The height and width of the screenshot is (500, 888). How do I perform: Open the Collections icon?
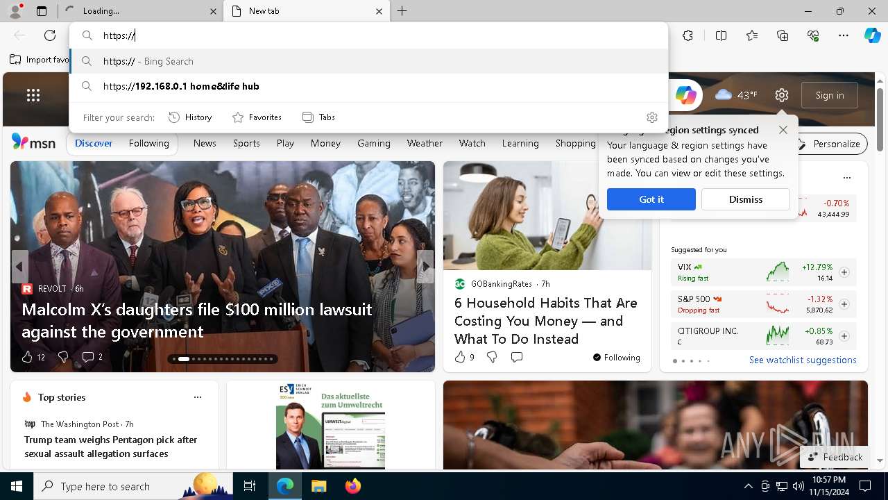[783, 35]
